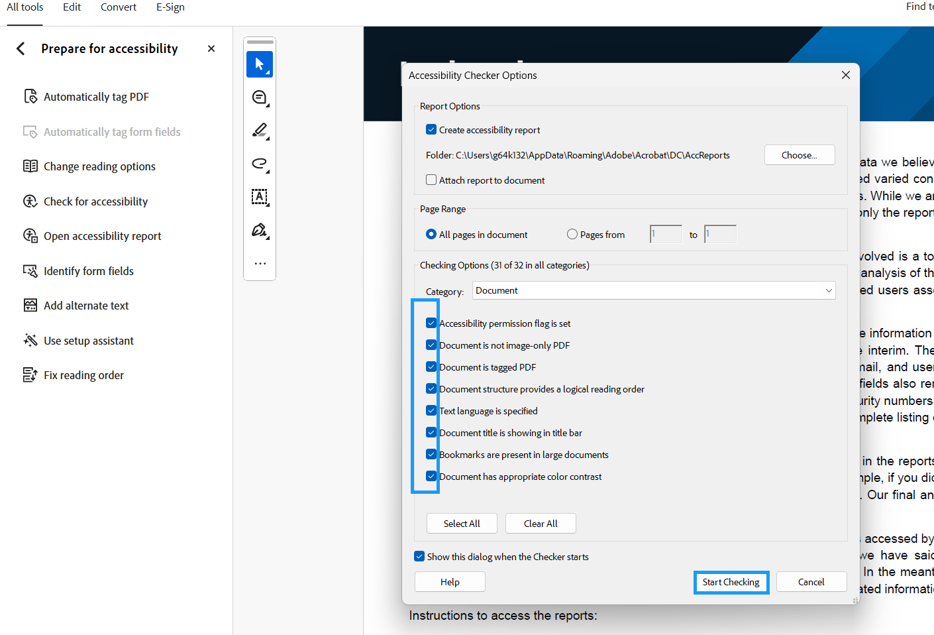Screen dimensions: 934x635
Task: Click the Fix reading order icon
Action: tap(30, 375)
